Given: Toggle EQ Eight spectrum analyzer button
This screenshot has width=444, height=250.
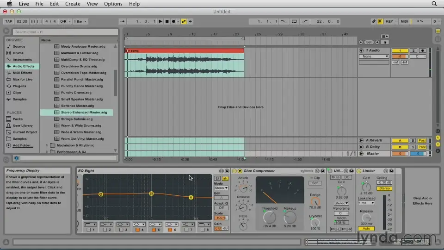Looking at the screenshot, I should (225, 178).
